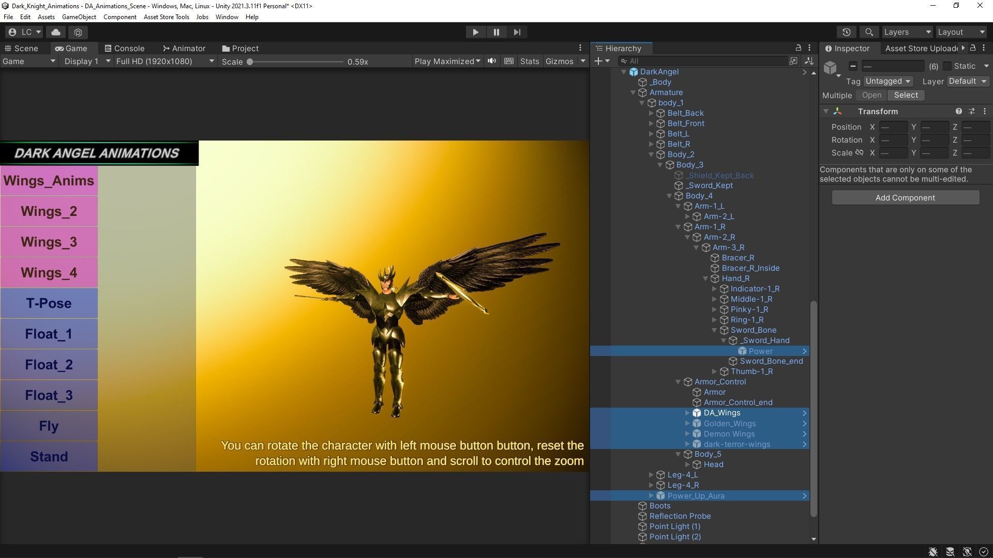993x558 pixels.
Task: Switch to the Animator tab
Action: pos(184,48)
